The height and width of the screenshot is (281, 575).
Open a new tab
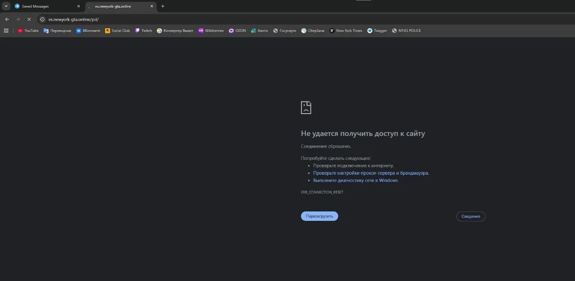pos(163,6)
